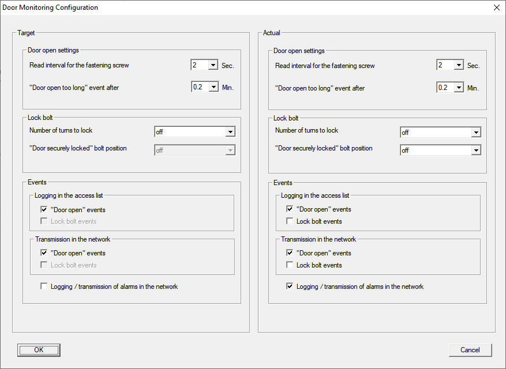This screenshot has height=369, width=506.
Task: Click the Target read interval value field
Action: pyautogui.click(x=199, y=66)
